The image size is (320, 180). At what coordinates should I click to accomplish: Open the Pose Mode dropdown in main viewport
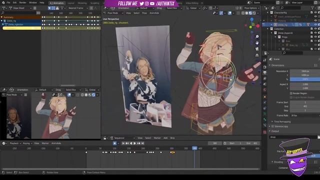[113, 13]
